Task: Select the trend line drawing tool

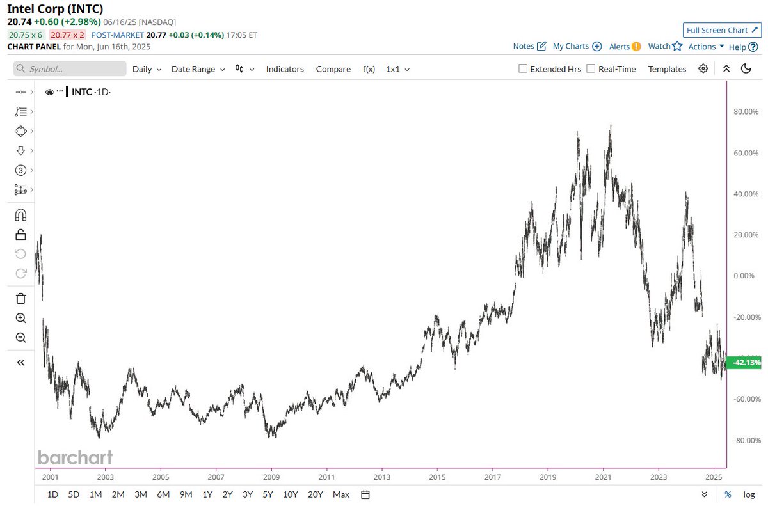Action: point(20,93)
